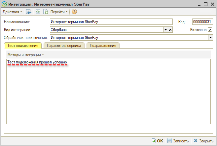The height and width of the screenshot is (146, 217).
Task: Click the Наименование input field
Action: (111, 22)
